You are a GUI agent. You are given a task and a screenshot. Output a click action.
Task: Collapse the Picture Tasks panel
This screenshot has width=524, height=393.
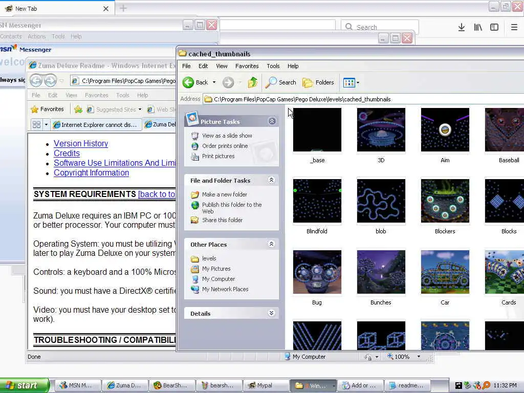click(x=272, y=121)
